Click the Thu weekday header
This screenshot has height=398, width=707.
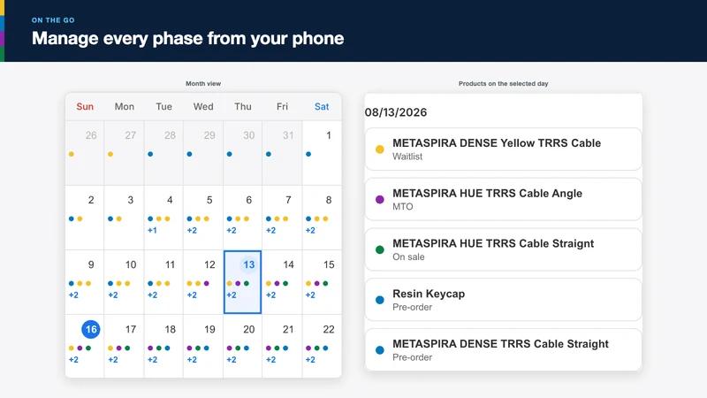point(242,106)
